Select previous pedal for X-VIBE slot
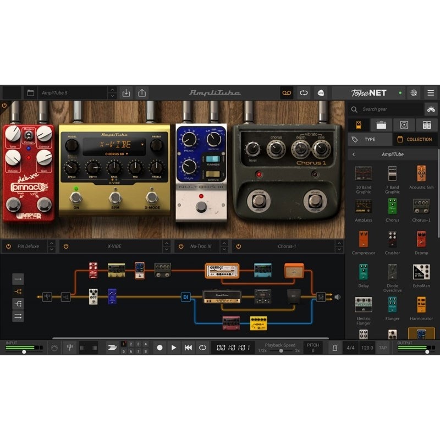440x440 pixels. (167, 243)
